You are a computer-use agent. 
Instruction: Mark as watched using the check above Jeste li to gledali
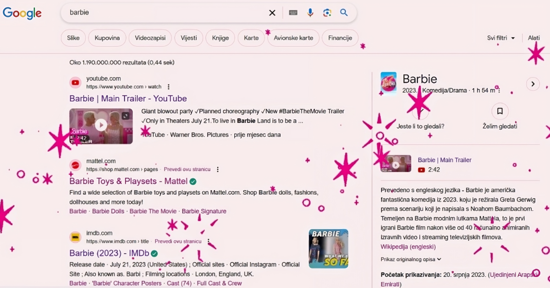click(x=420, y=111)
